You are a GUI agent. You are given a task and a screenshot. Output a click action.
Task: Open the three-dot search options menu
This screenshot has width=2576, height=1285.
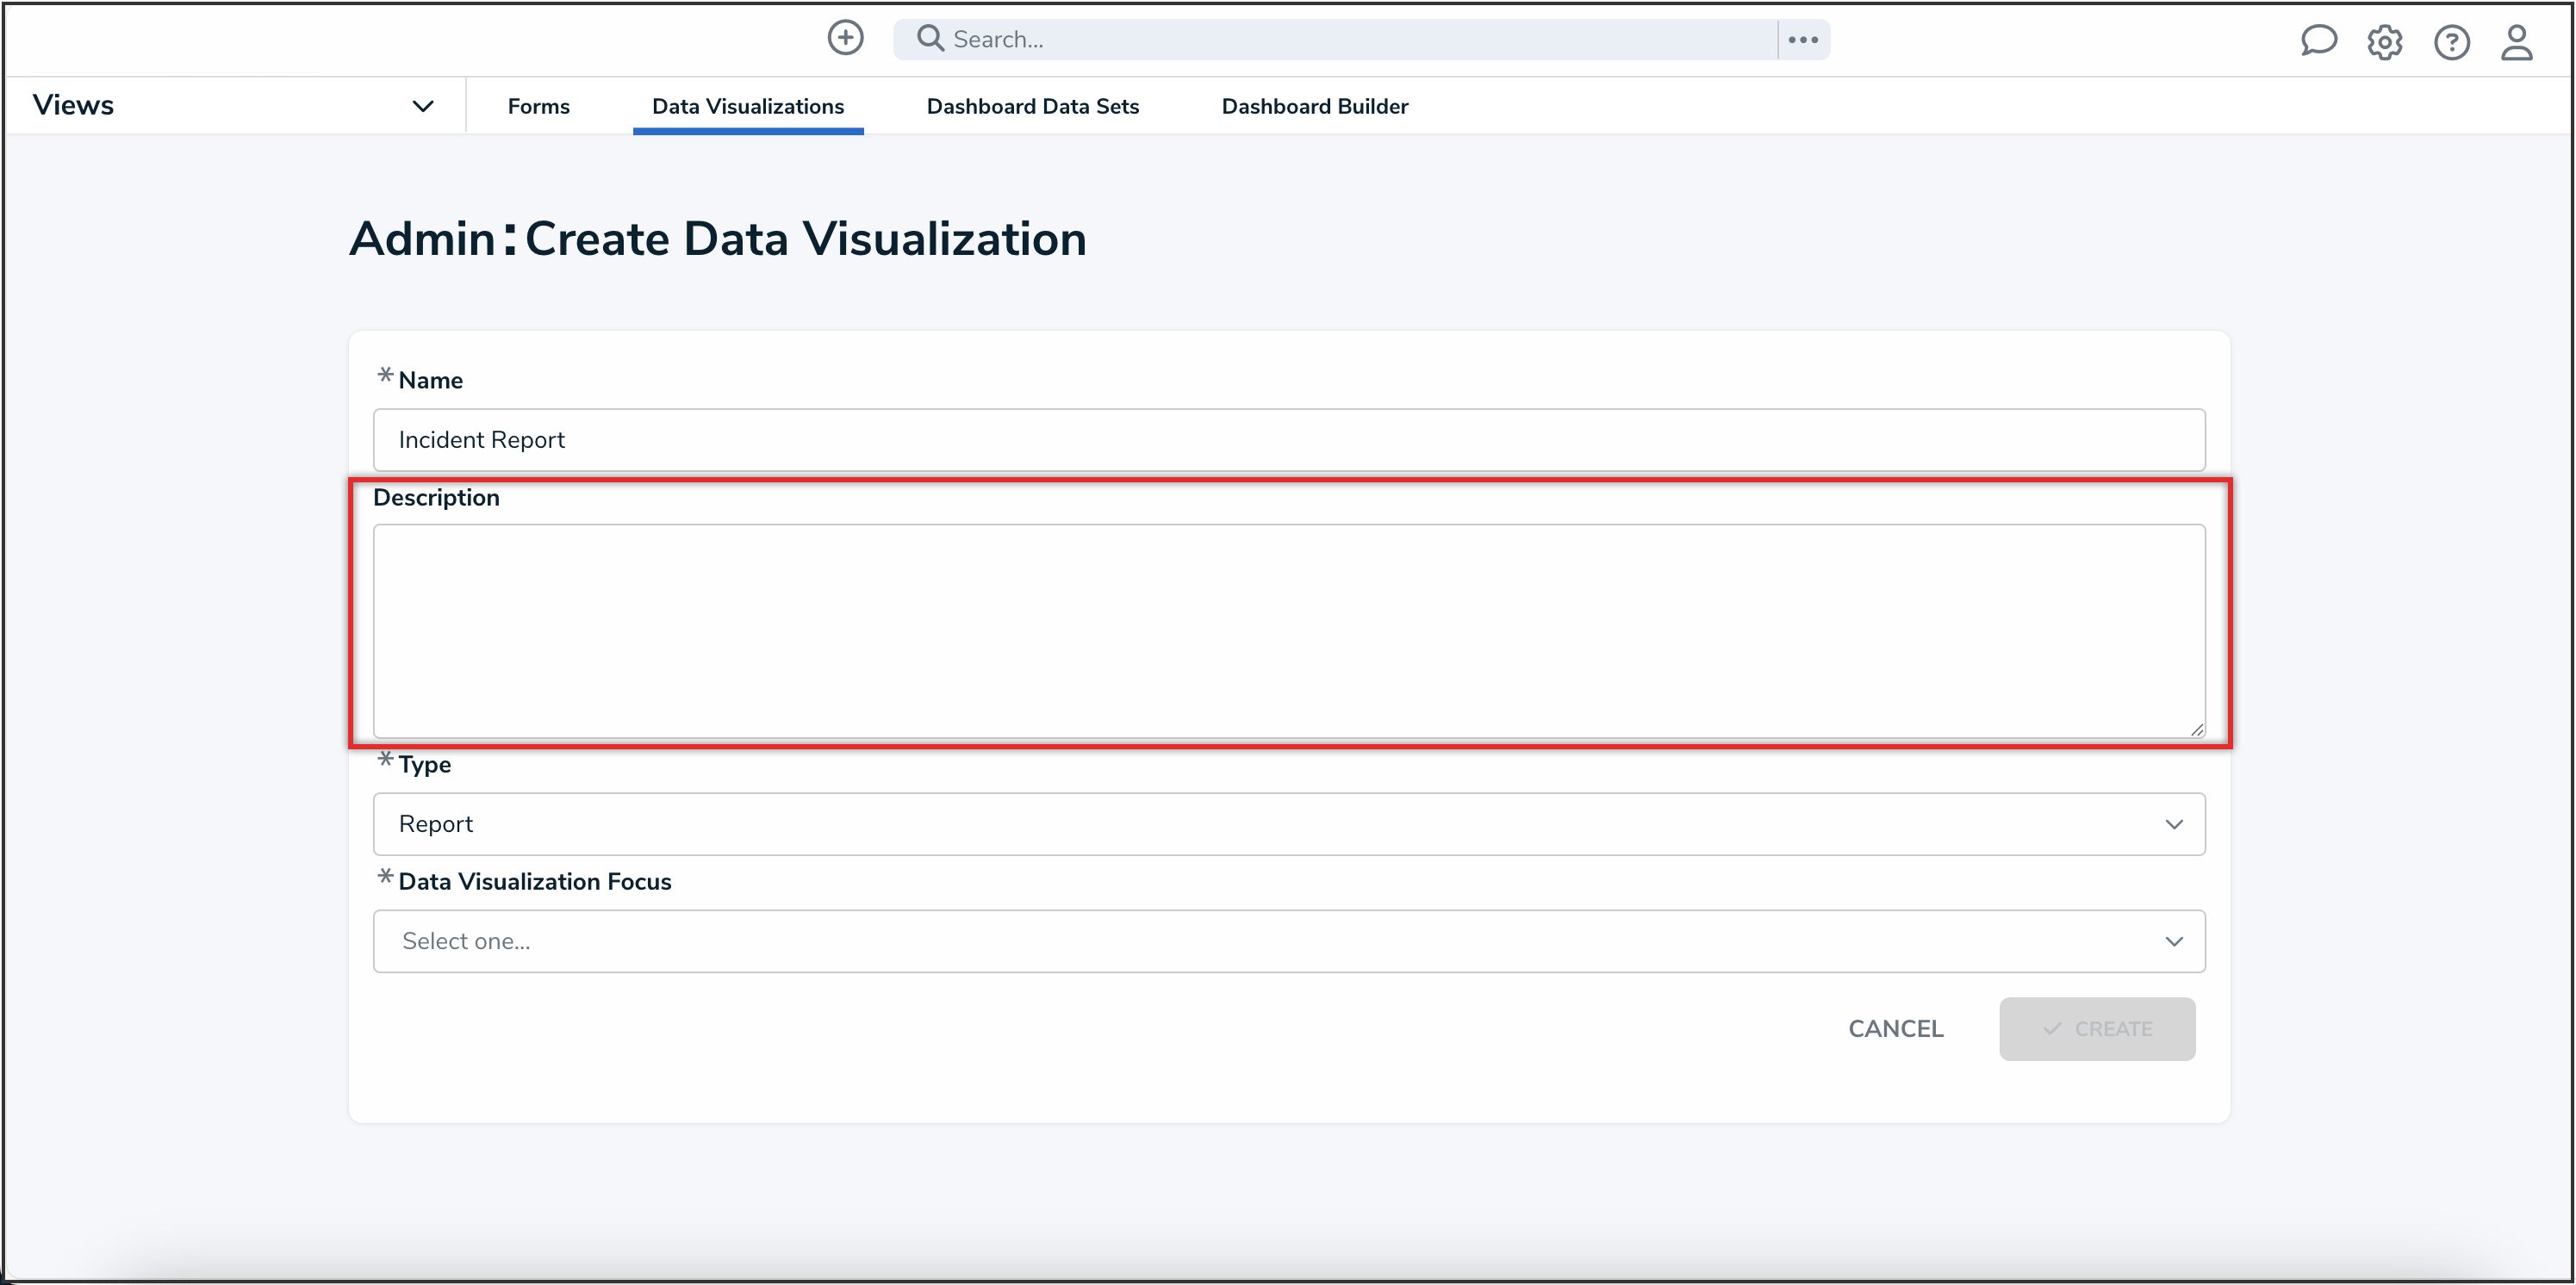pyautogui.click(x=1802, y=39)
